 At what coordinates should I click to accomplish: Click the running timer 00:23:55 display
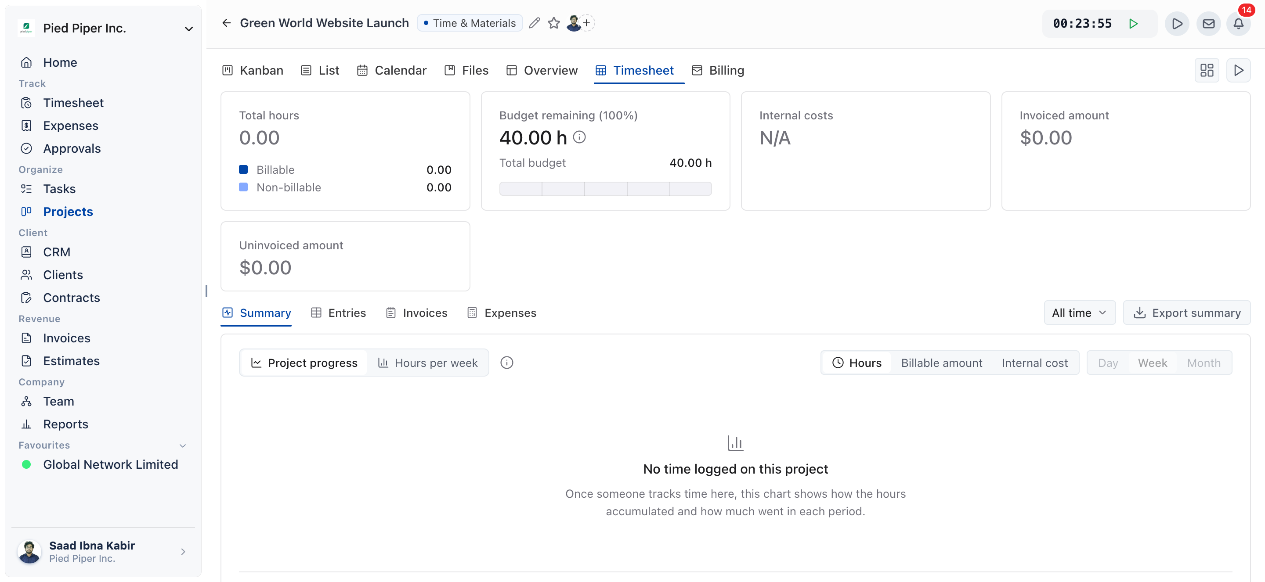1082,24
